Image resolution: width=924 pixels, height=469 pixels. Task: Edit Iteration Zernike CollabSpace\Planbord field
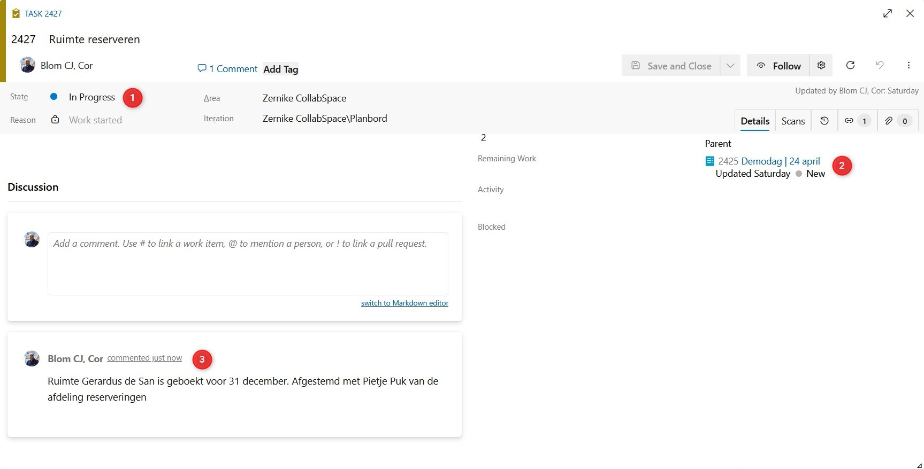(324, 119)
